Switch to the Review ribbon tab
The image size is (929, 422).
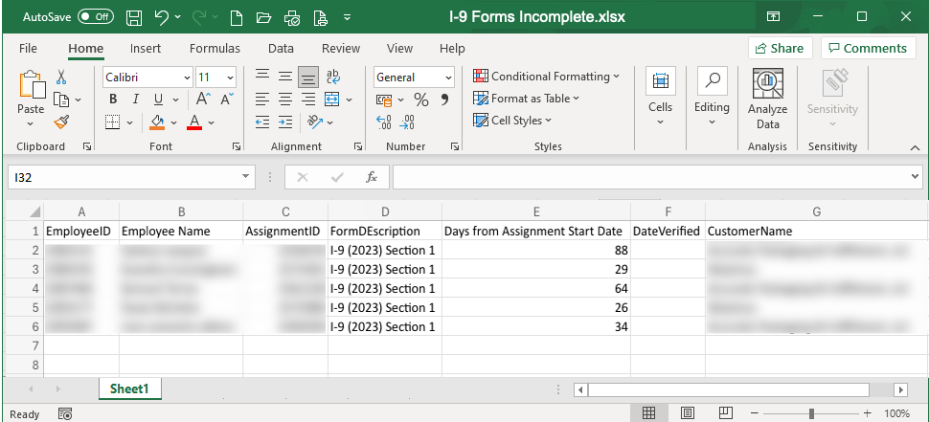click(x=341, y=49)
